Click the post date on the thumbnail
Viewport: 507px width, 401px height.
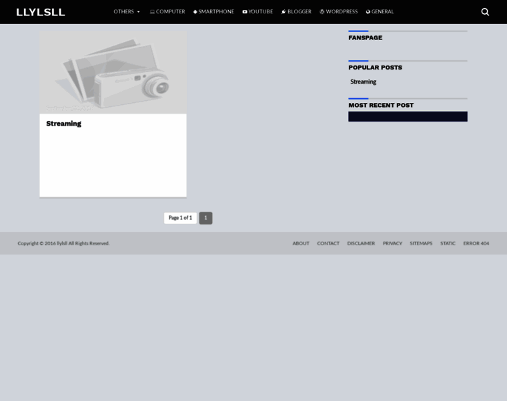(69, 108)
